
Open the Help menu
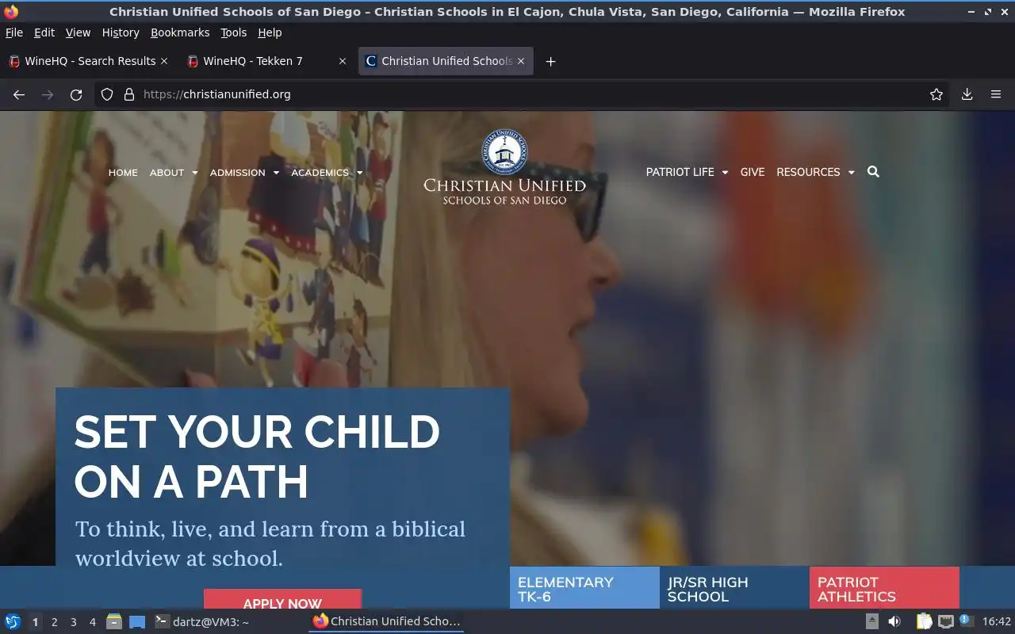270,32
